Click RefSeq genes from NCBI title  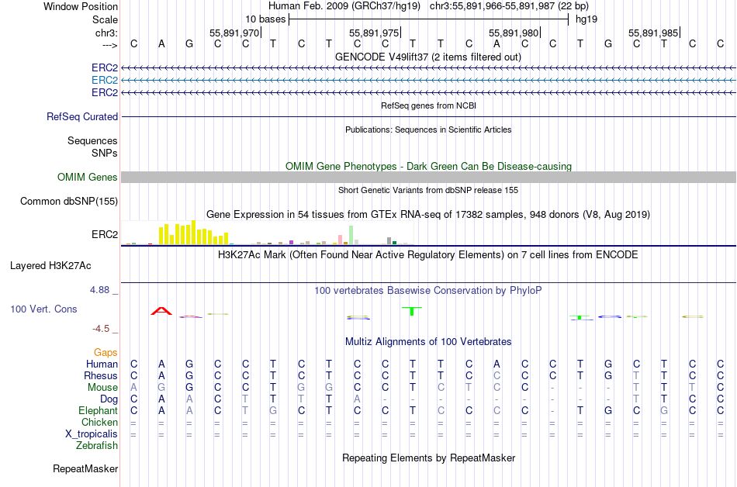pos(428,105)
